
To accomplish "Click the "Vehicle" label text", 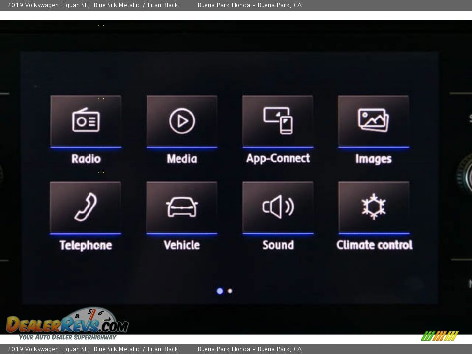I will pyautogui.click(x=182, y=245).
